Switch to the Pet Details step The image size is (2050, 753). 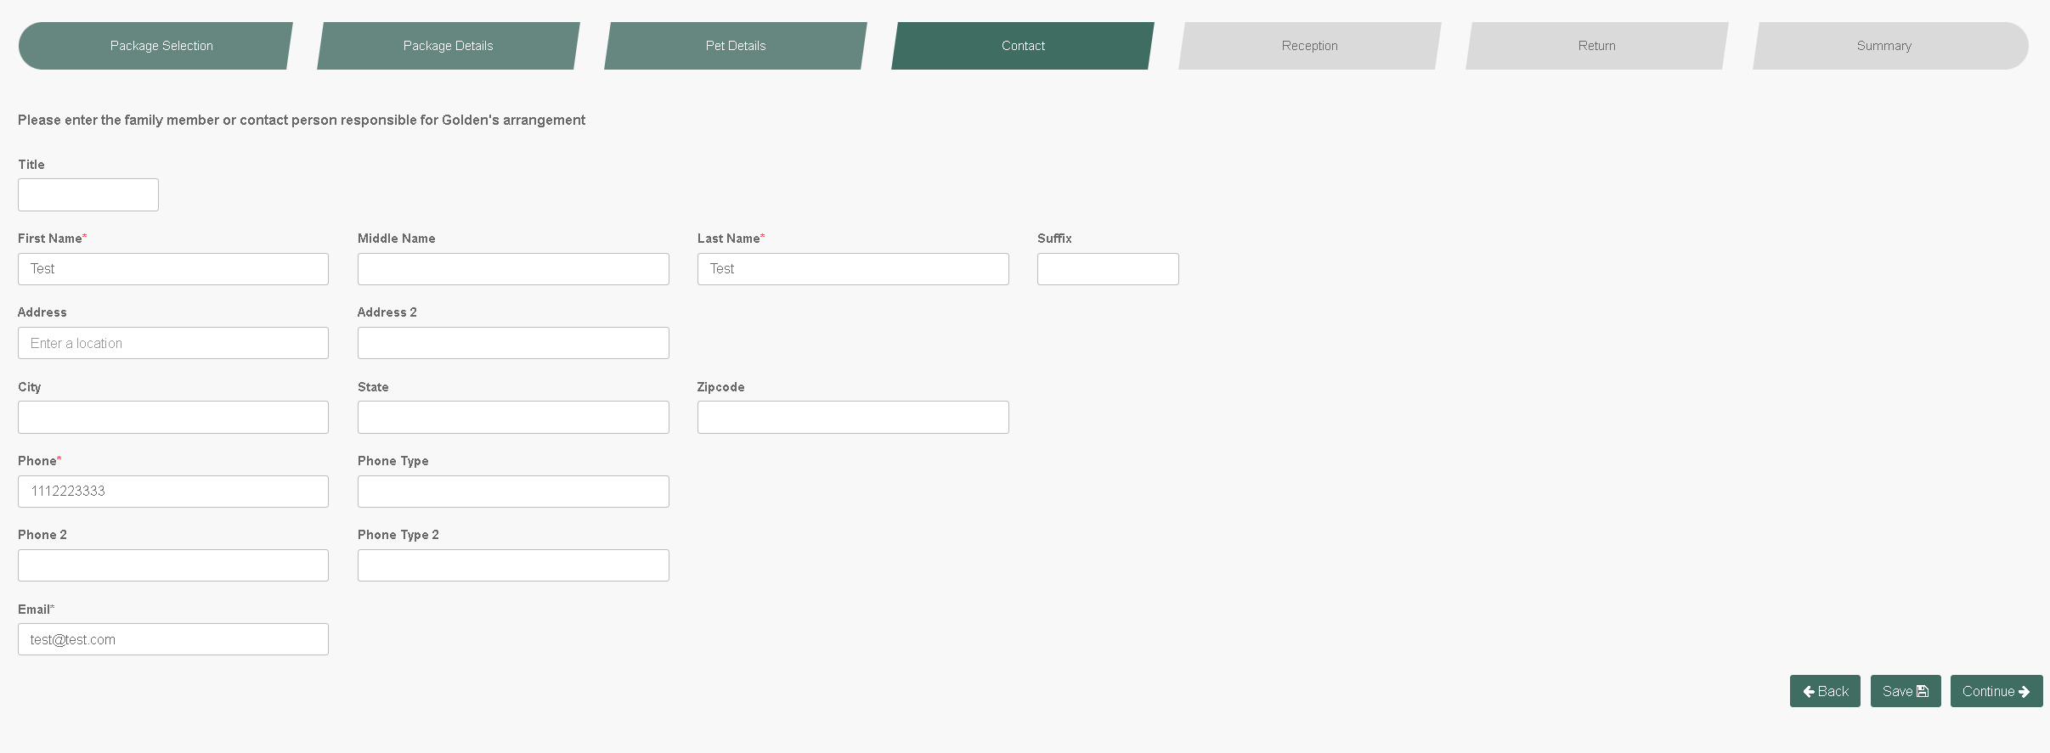(x=735, y=46)
